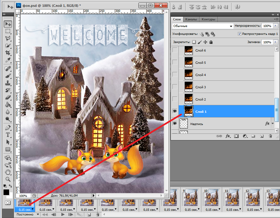Select the Rectangular Marquee tool
The width and height of the screenshot is (280, 218).
click(8, 31)
